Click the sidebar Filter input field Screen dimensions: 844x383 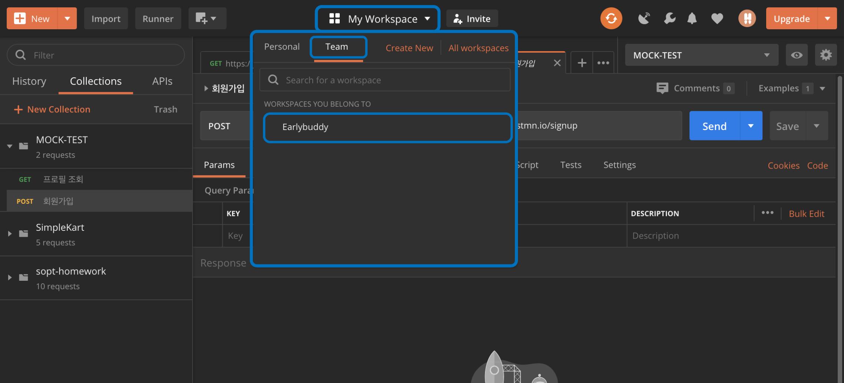click(x=96, y=55)
